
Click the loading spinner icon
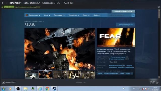(x=159, y=7)
